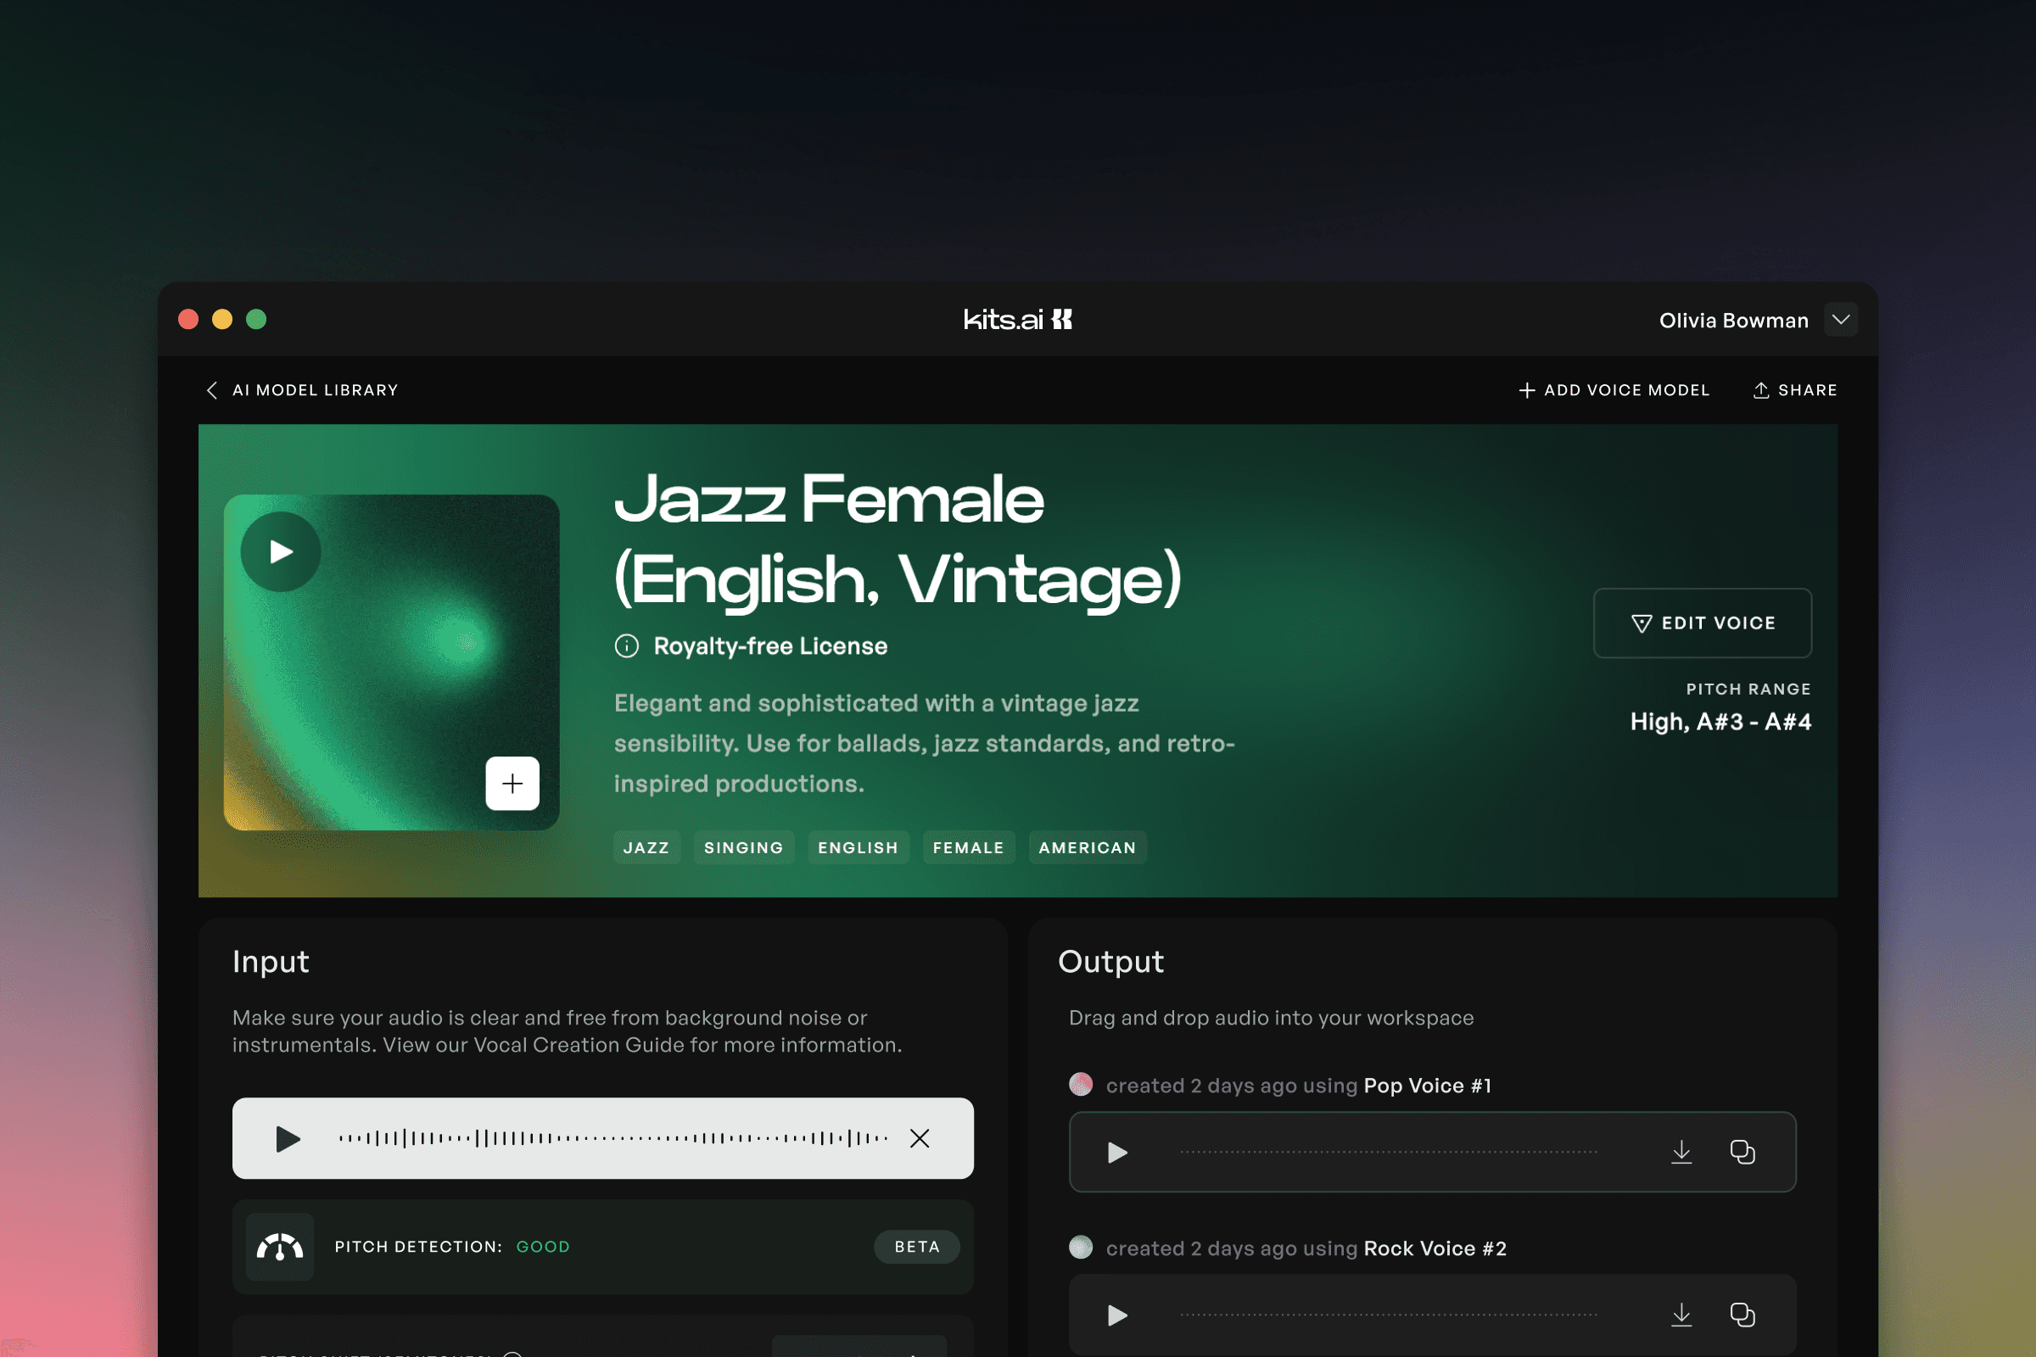Click the back chevron arrow
Image resolution: width=2036 pixels, height=1357 pixels.
pyautogui.click(x=212, y=390)
